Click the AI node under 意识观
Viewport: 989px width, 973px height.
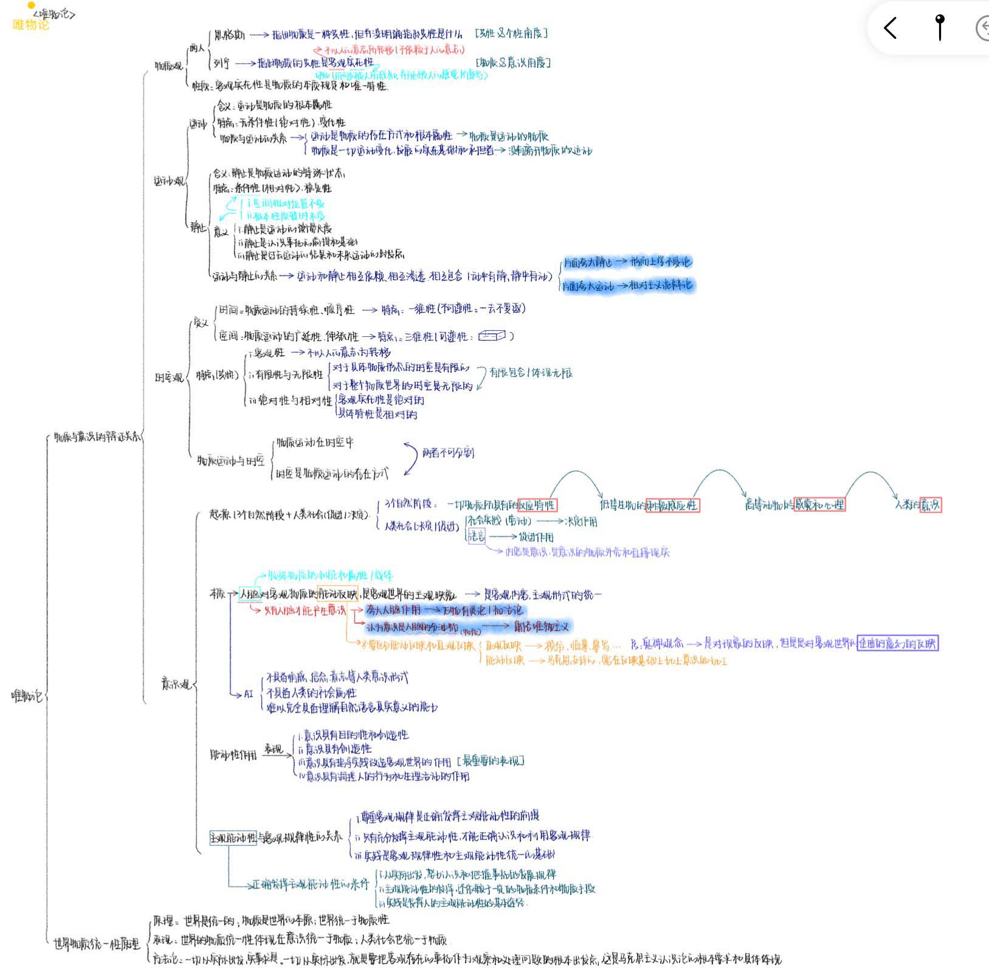pos(249,694)
